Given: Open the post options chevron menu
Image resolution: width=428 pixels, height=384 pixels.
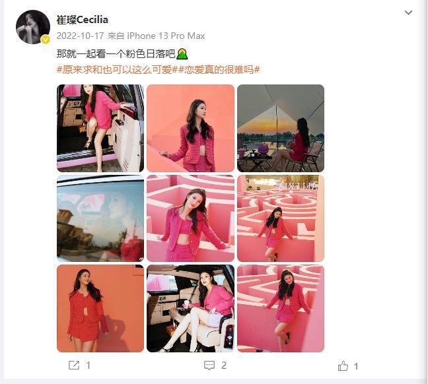Looking at the screenshot, I should pos(408,13).
